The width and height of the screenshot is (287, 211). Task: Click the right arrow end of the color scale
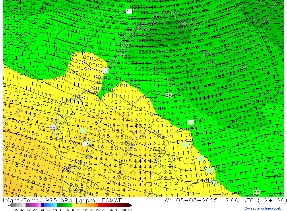coord(131,206)
